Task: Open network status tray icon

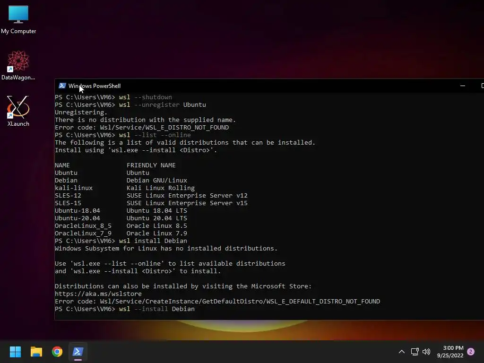Action: coord(415,352)
